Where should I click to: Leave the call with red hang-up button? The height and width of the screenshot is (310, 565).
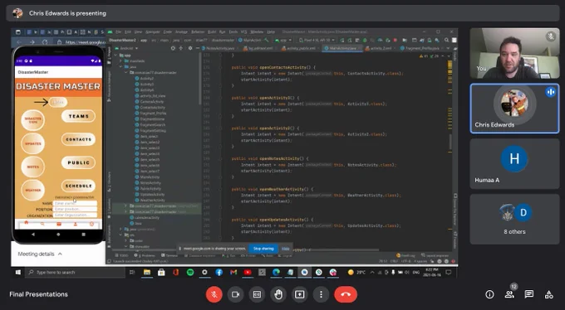coord(346,294)
